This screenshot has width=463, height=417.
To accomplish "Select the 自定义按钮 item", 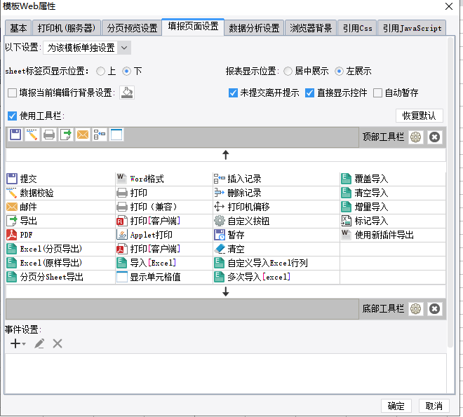I will pos(276,221).
